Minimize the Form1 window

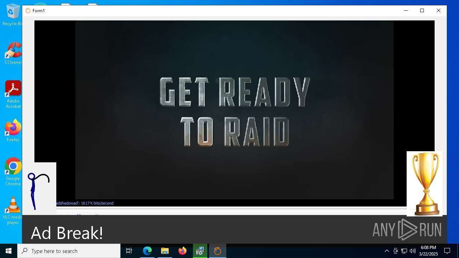[x=406, y=10]
